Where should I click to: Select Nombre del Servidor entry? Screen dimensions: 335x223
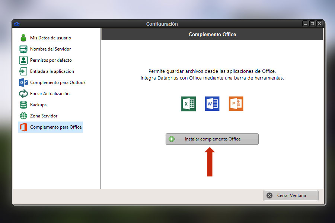pyautogui.click(x=50, y=49)
